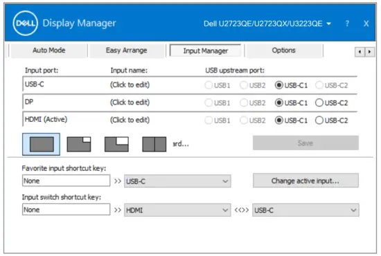Open favorite input USB-C dropdown
Image resolution: width=381 pixels, height=256 pixels.
point(177,181)
